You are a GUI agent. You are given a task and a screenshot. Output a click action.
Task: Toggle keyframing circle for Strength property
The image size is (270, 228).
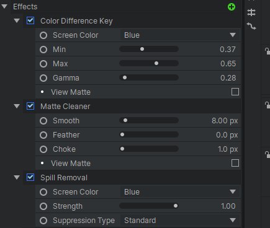[x=43, y=206]
